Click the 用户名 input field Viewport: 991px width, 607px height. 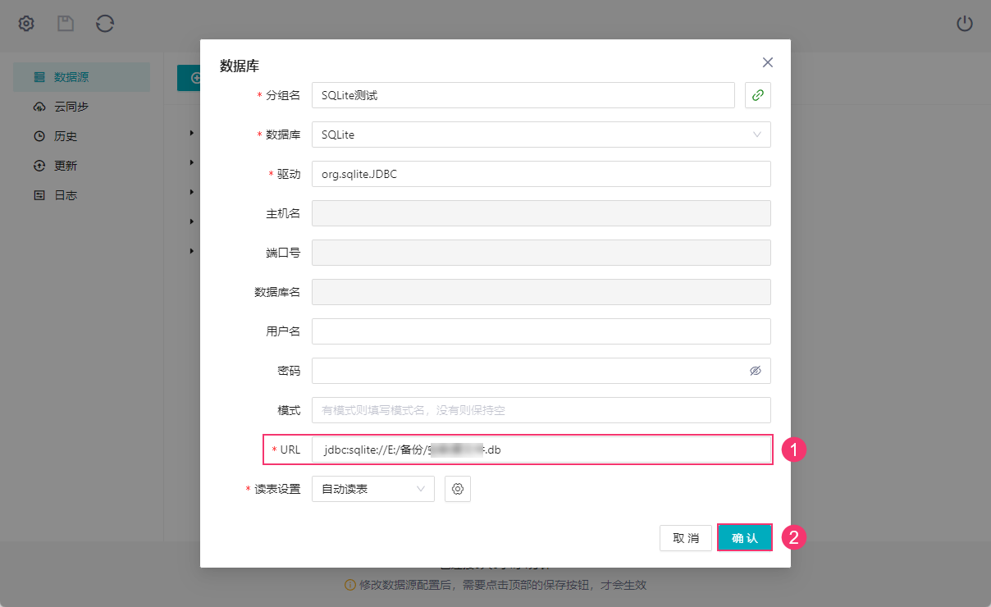pyautogui.click(x=541, y=331)
